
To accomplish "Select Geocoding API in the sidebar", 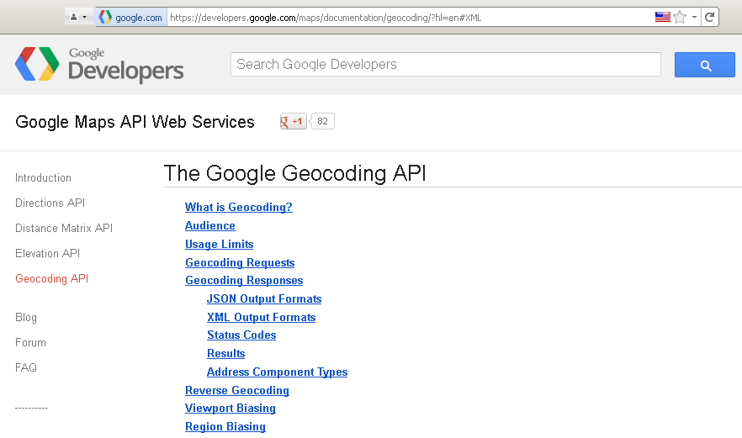I will (x=51, y=278).
